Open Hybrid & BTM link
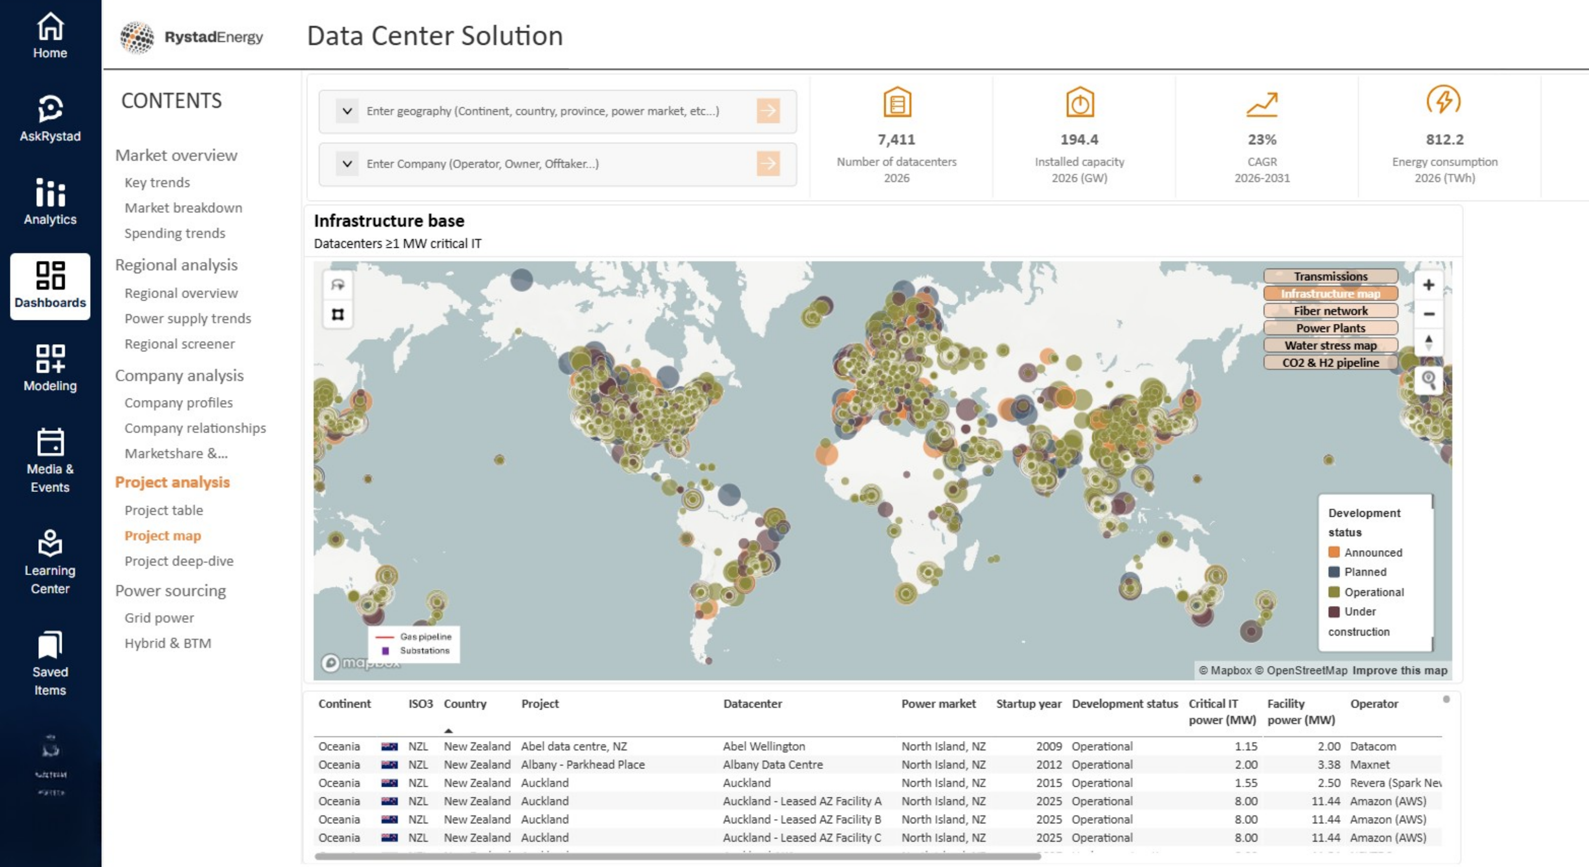 [168, 643]
